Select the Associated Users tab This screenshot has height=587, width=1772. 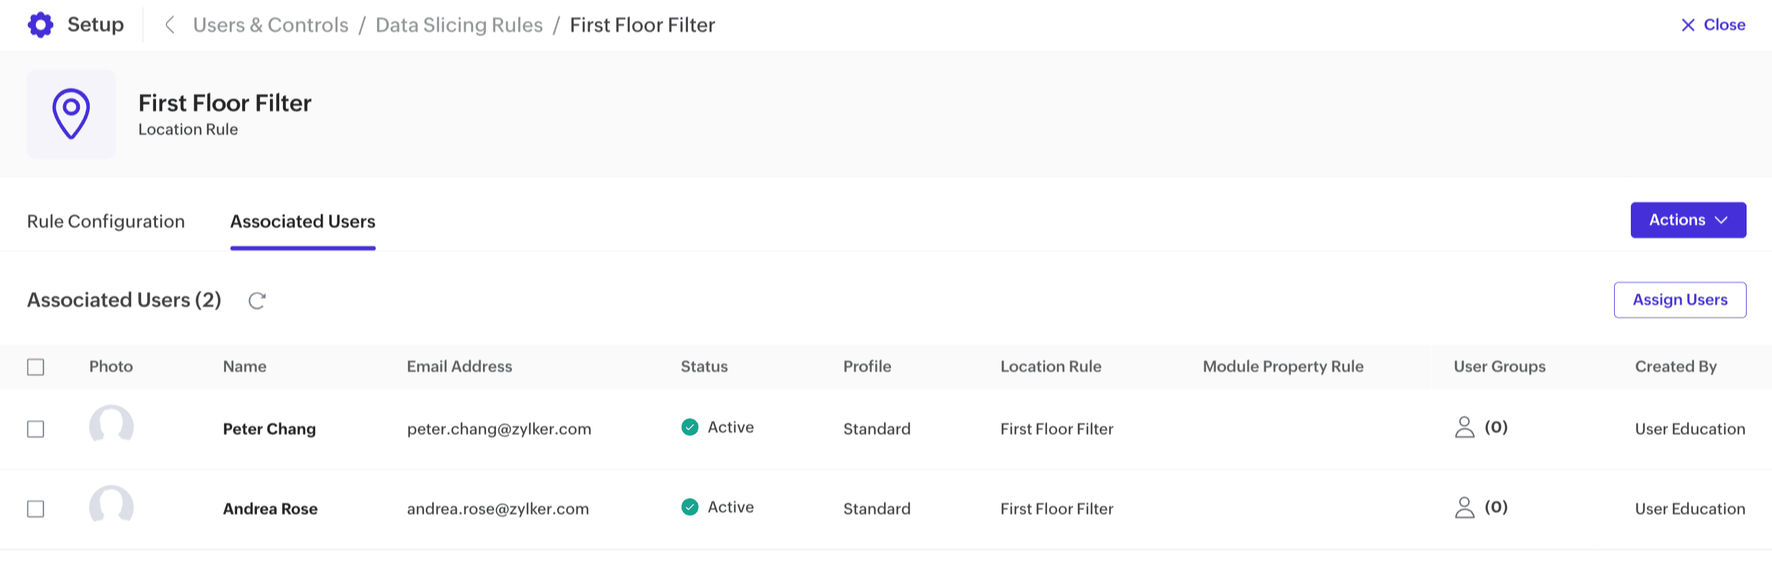(303, 222)
